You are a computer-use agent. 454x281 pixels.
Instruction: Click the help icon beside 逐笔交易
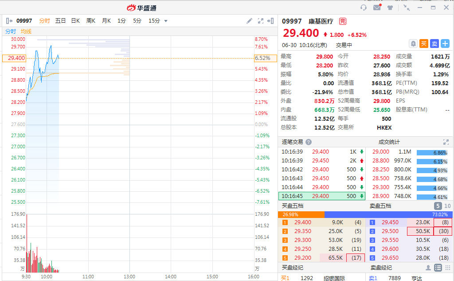[x=309, y=142]
